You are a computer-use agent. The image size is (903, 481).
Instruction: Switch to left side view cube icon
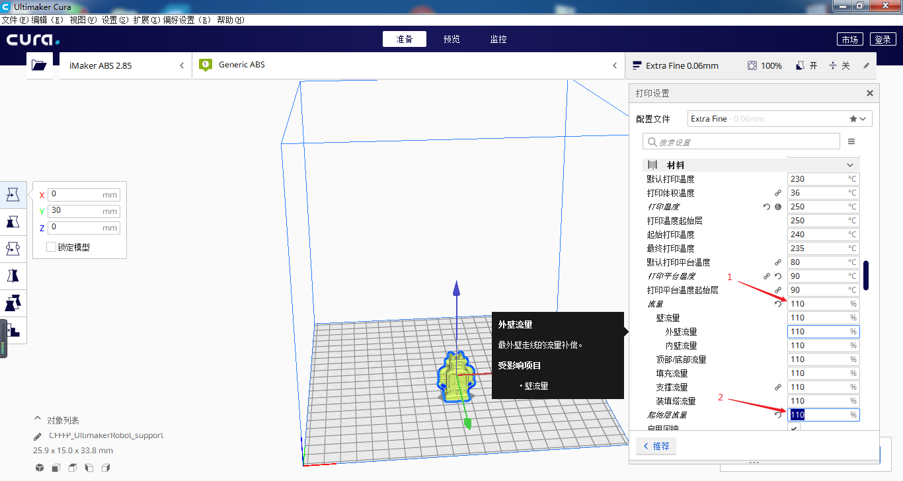(89, 468)
